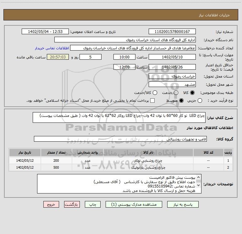Viewport: 242px width, 234px height.
Task: Click quantity cell 500
Action: tap(56, 167)
